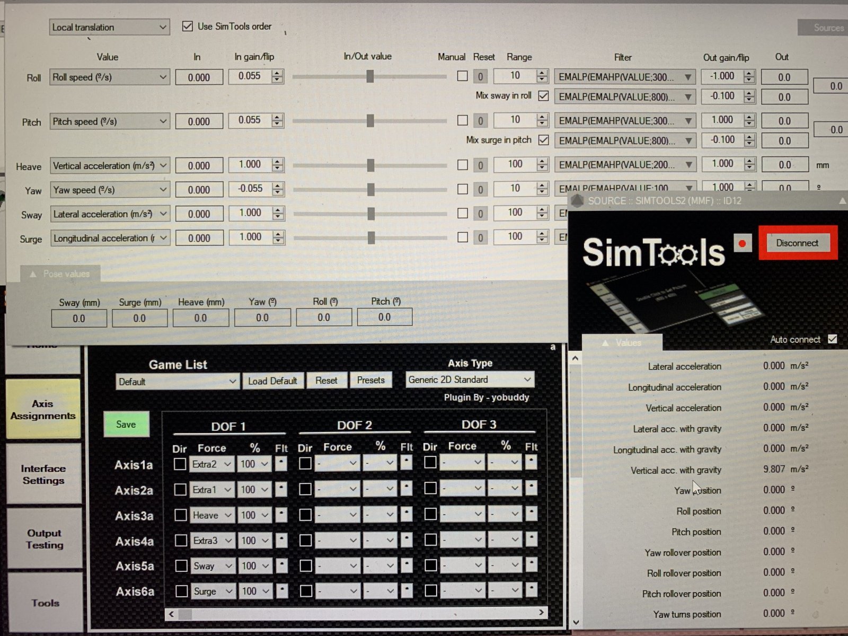The height and width of the screenshot is (636, 848).
Task: Click the Pitch row reset zero button
Action: coord(480,121)
